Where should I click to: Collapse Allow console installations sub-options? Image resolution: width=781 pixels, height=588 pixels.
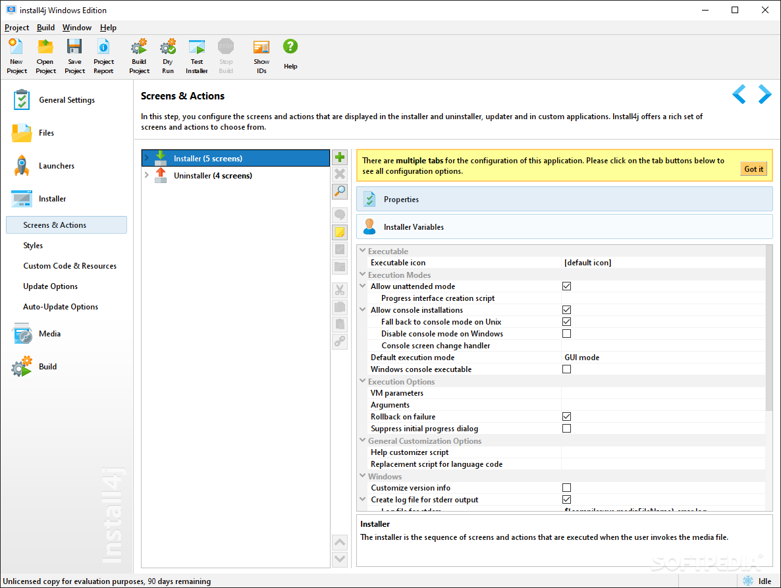pos(363,309)
